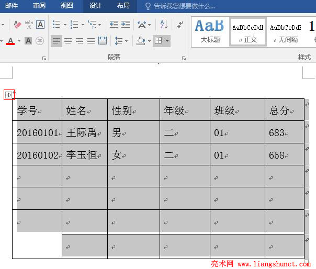Center the text alignment

[68, 41]
